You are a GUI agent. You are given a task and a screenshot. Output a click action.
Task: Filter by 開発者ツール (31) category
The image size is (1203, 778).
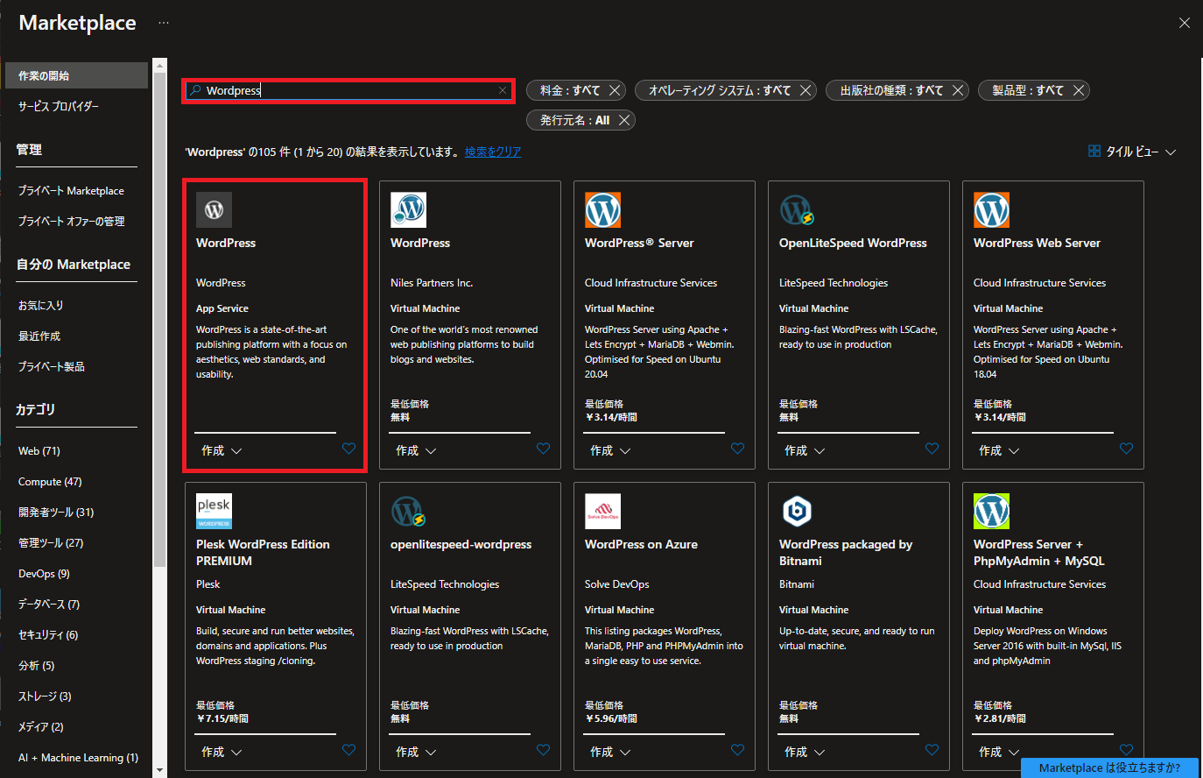click(x=56, y=512)
